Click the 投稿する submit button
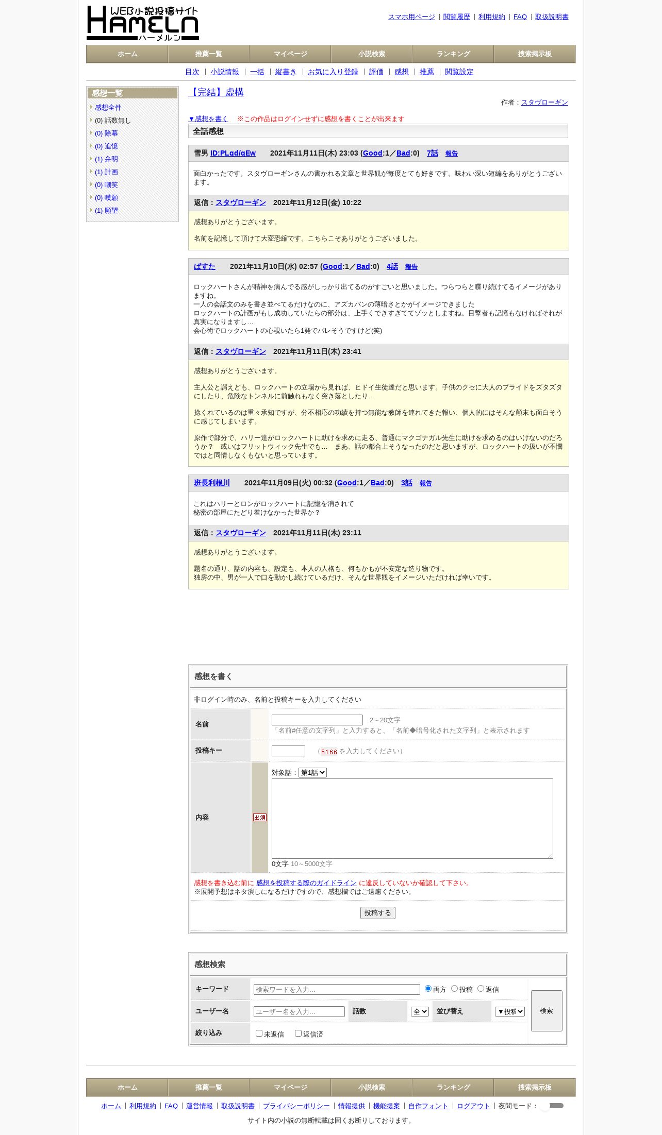662x1135 pixels. click(x=378, y=913)
